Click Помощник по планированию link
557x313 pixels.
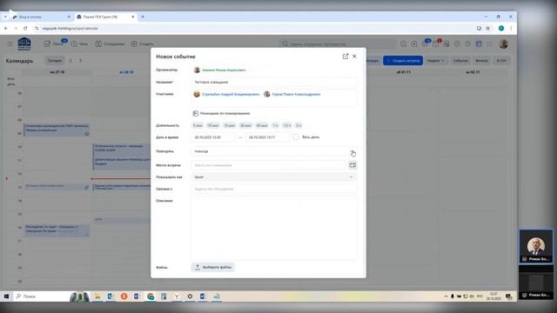(x=225, y=113)
